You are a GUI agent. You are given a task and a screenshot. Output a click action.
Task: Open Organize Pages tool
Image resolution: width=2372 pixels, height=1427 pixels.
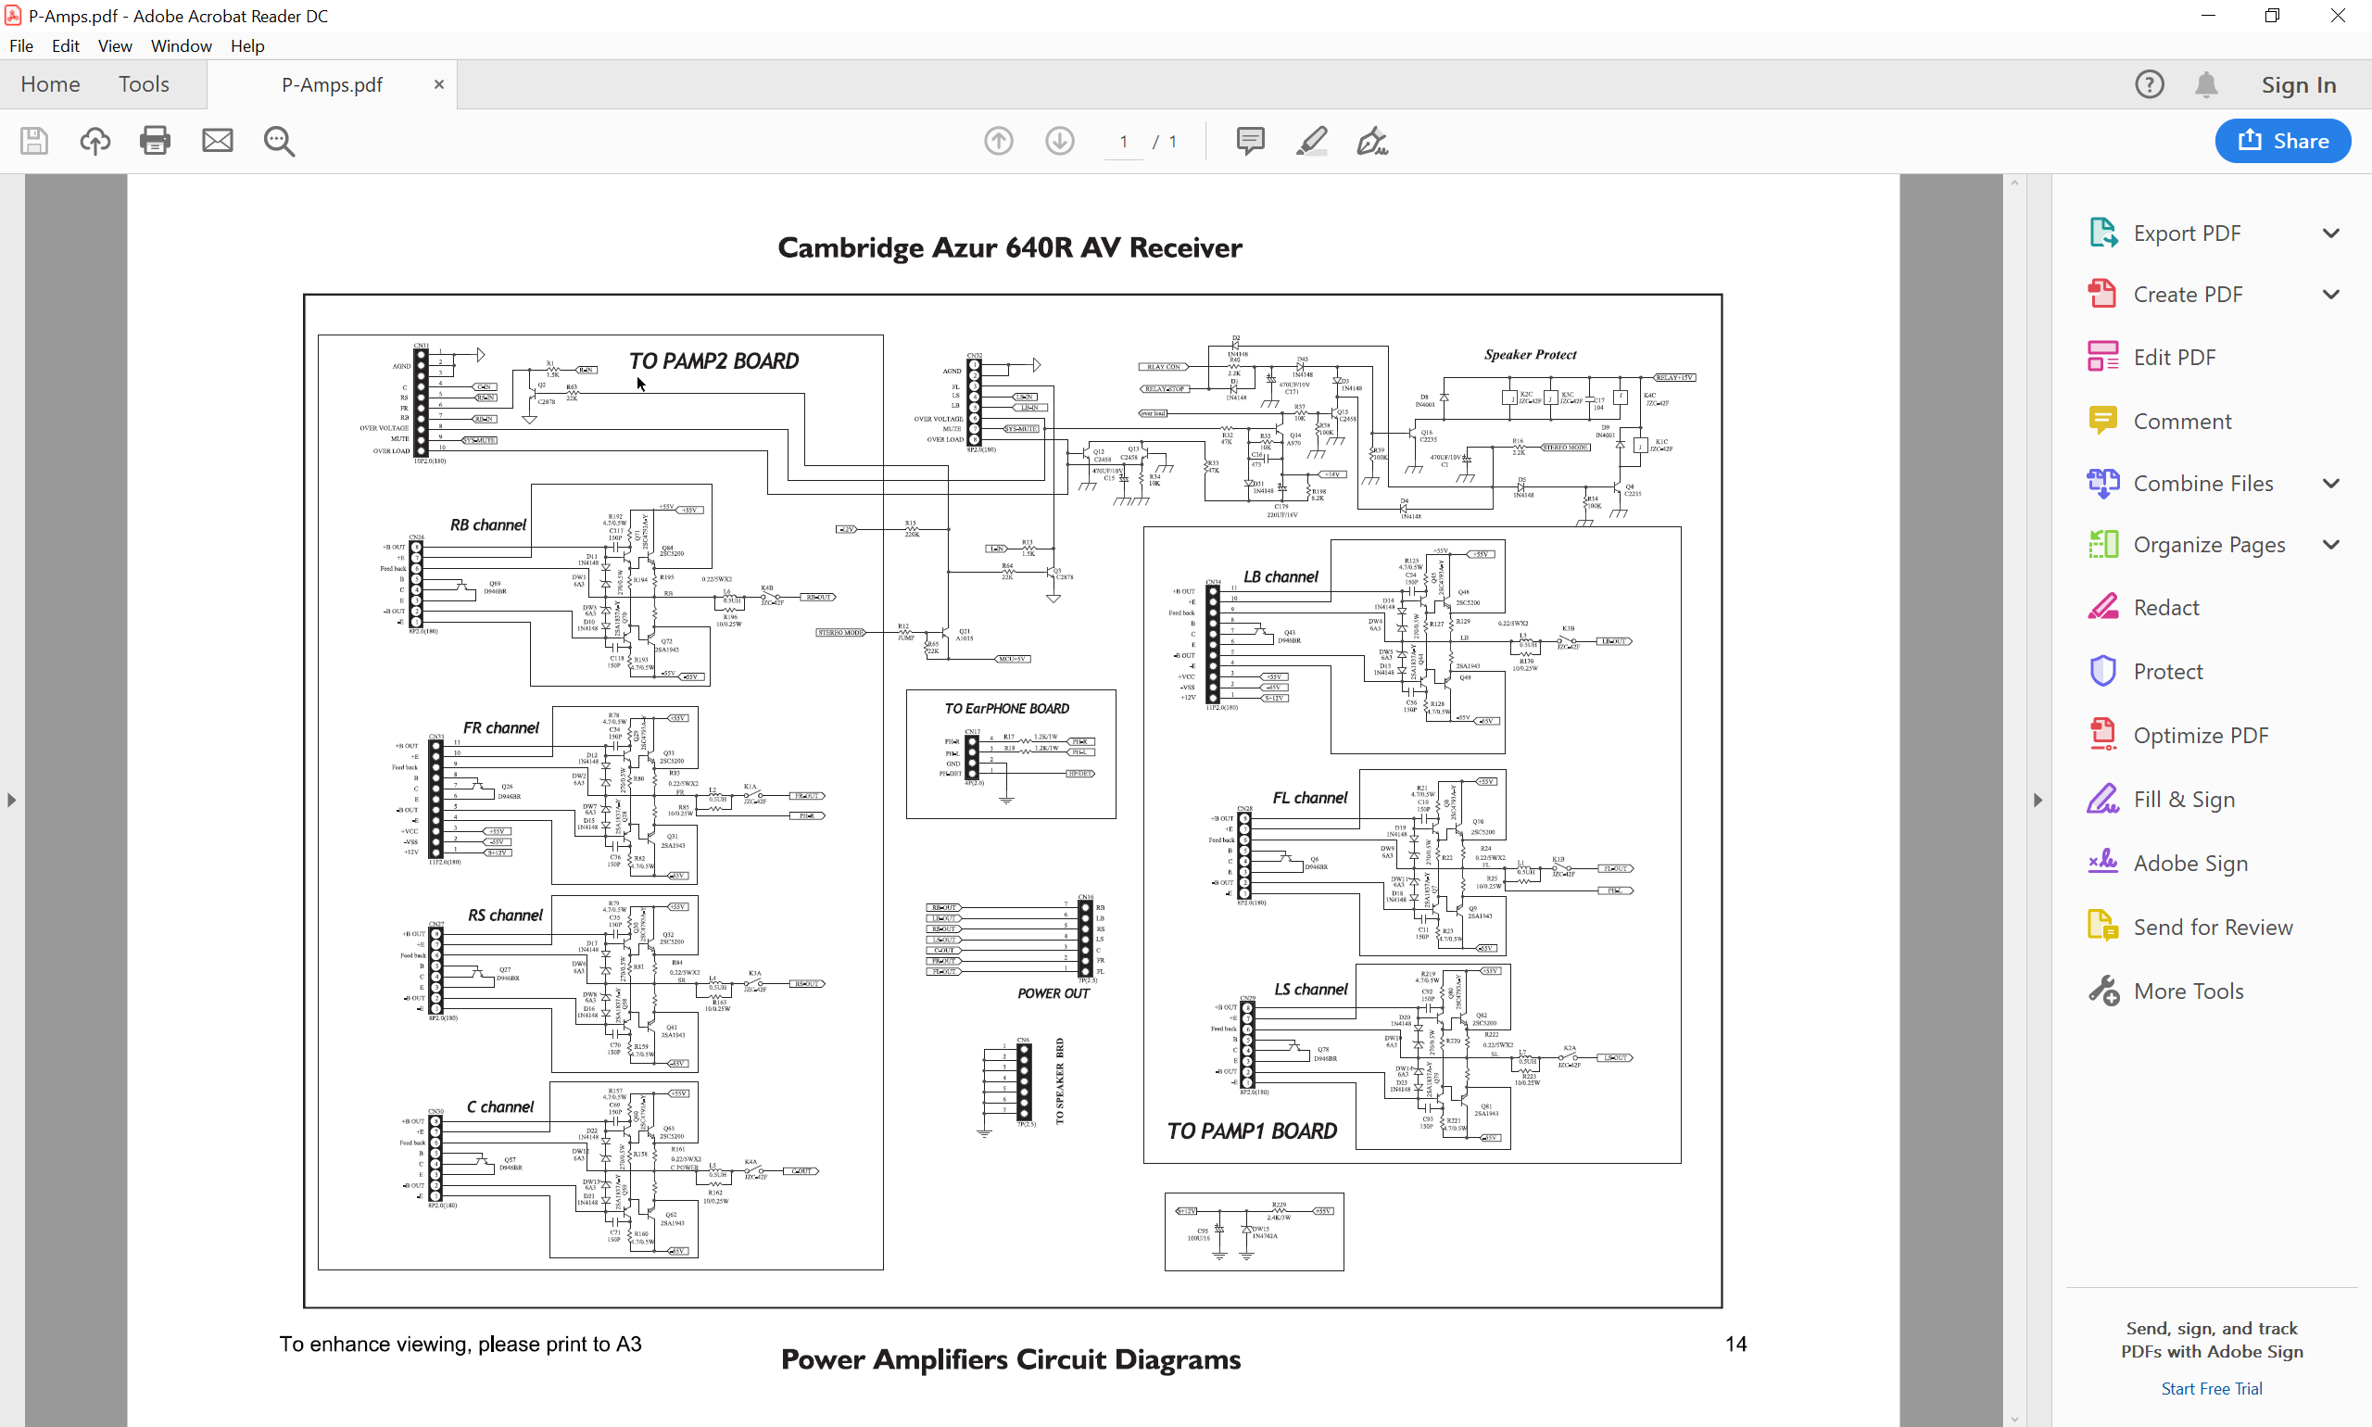pyautogui.click(x=2209, y=544)
